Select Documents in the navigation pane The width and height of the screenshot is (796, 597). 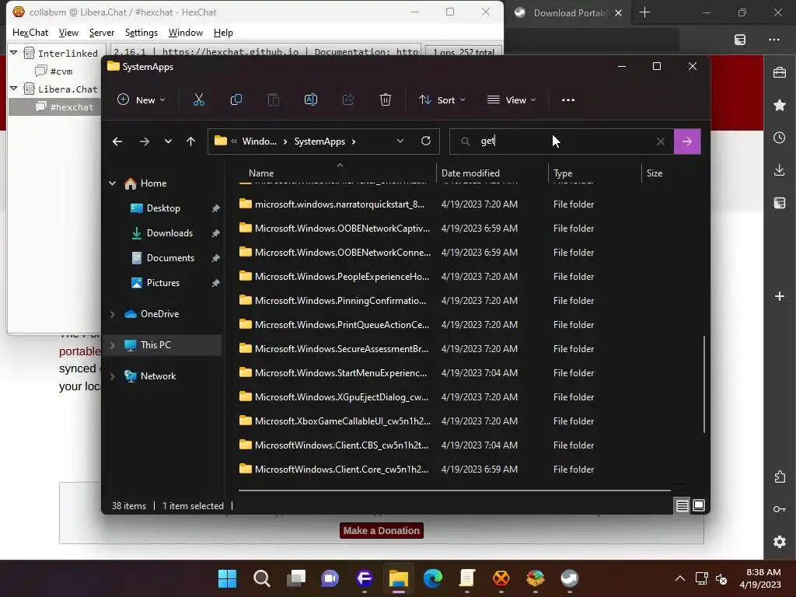(x=170, y=258)
